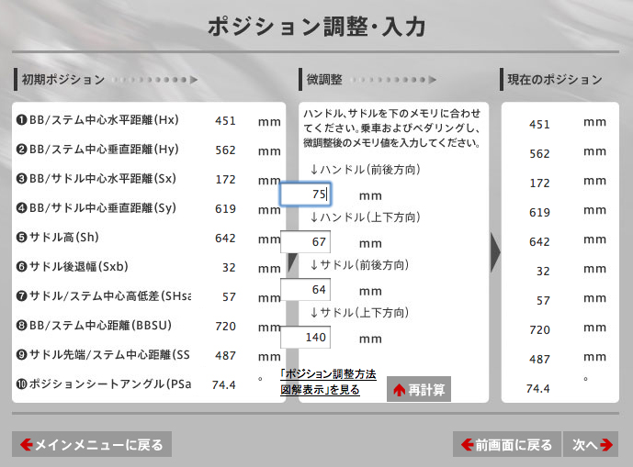This screenshot has height=467, width=633.
Task: Select the サドル高(Sh) row label
Action: click(57, 237)
